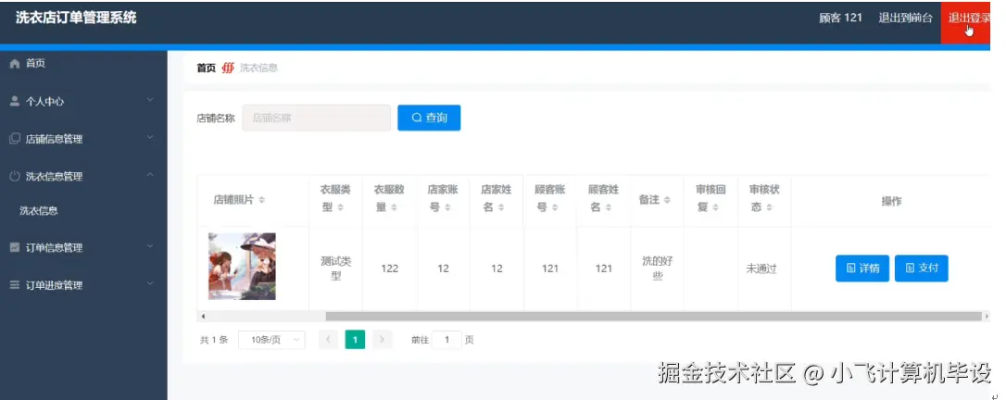
Task: Click the 查询 search button
Action: tap(429, 118)
